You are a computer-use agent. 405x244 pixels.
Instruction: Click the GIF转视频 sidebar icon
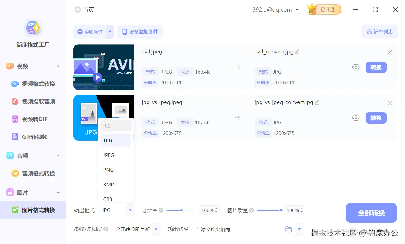click(x=15, y=137)
